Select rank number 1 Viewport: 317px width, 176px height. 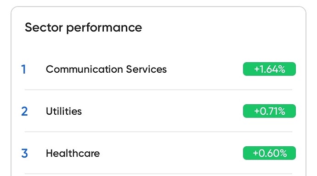click(23, 69)
